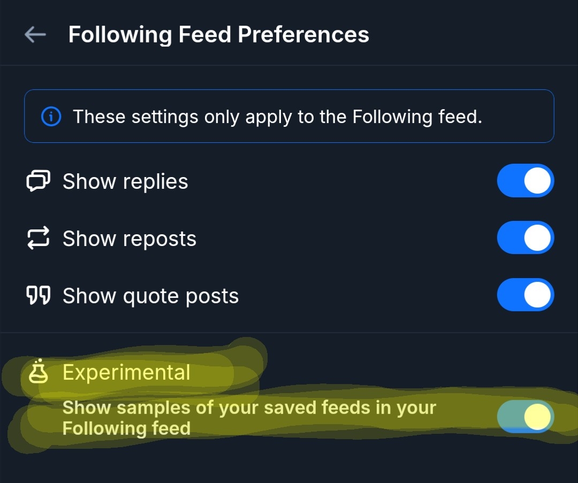Click the "Show replies" label

[125, 182]
